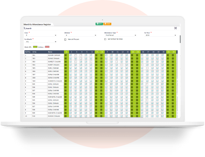Click the fullscreen expand icon
This screenshot has height=157, width=205.
[x=176, y=28]
